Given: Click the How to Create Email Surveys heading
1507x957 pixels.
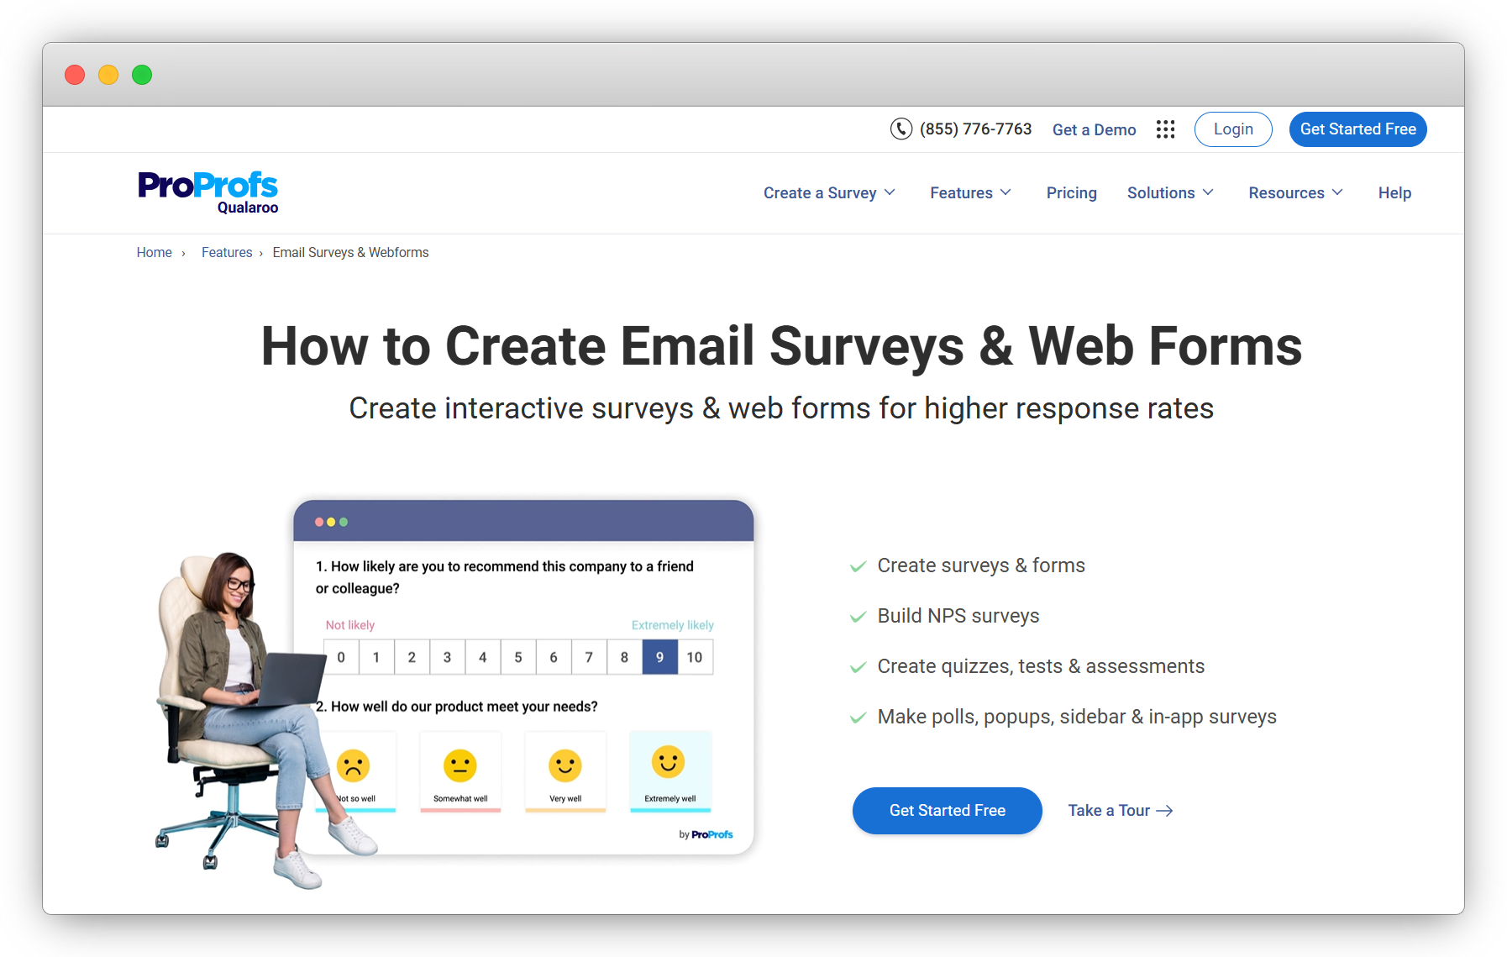Looking at the screenshot, I should [x=781, y=345].
